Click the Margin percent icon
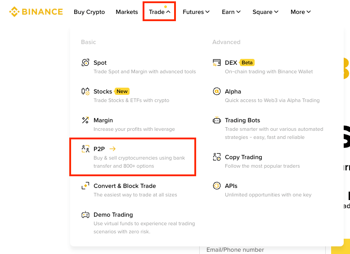Image resolution: width=350 pixels, height=254 pixels. point(85,120)
